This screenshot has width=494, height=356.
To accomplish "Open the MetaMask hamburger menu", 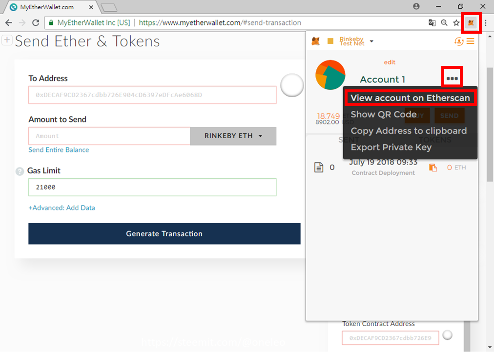I will (471, 42).
